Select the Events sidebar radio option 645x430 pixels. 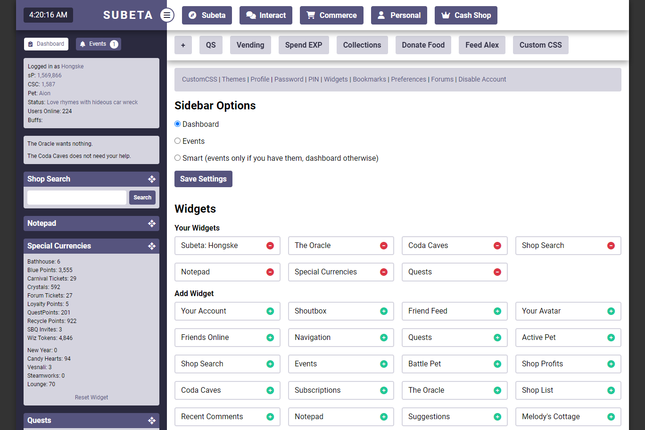coord(178,141)
